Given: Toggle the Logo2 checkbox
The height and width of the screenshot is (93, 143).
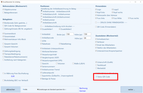Looking at the screenshot, I should [x=112, y=9].
